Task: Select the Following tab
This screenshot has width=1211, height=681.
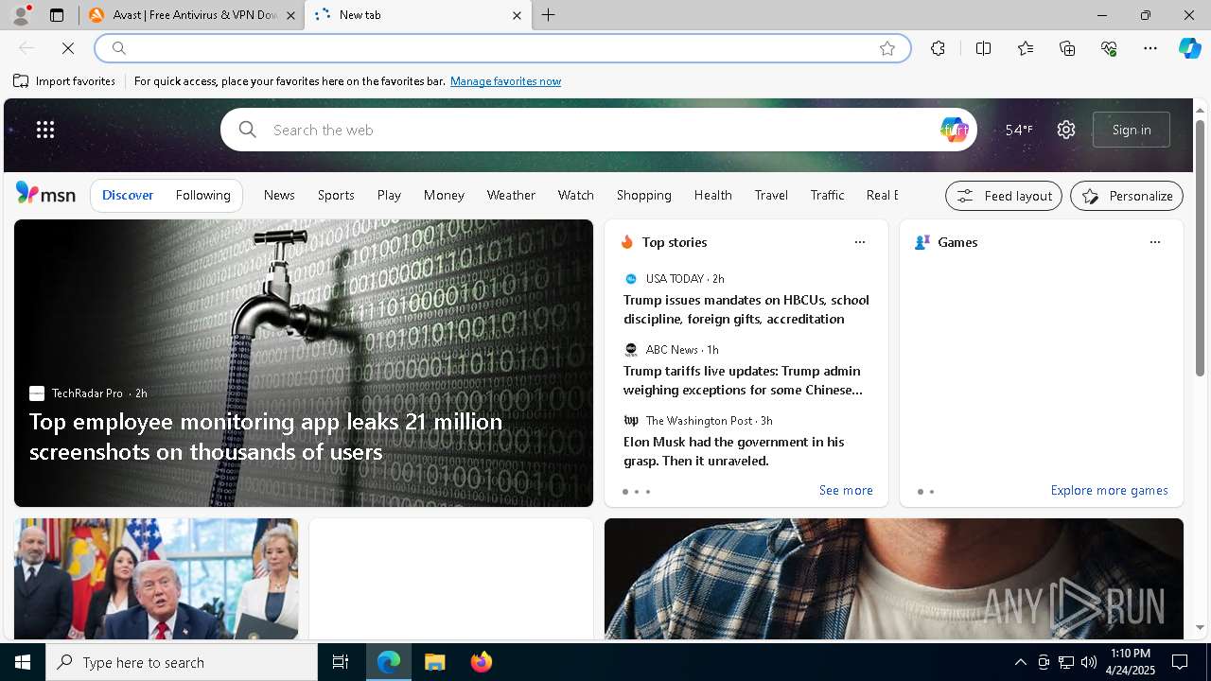Action: coord(203,195)
